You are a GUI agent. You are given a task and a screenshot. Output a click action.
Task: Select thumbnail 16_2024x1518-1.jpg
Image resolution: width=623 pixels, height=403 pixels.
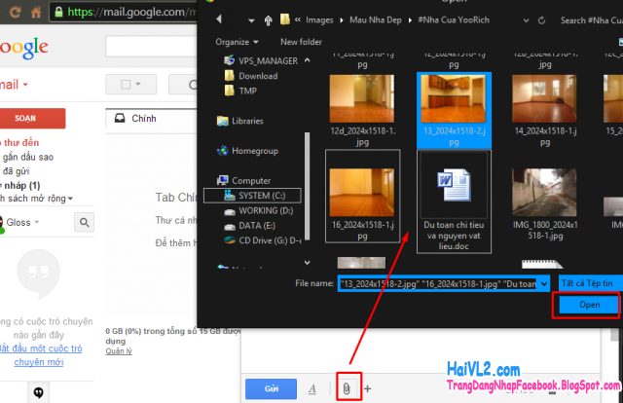[x=362, y=196]
